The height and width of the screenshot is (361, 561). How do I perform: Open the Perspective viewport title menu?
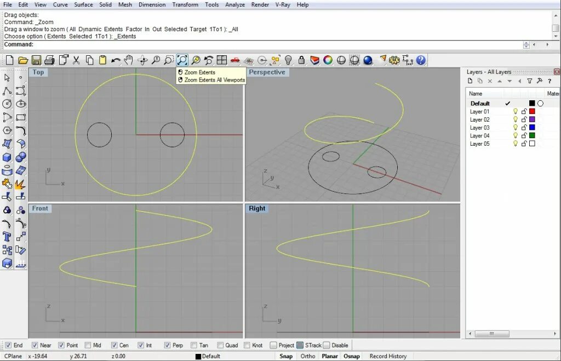click(267, 72)
